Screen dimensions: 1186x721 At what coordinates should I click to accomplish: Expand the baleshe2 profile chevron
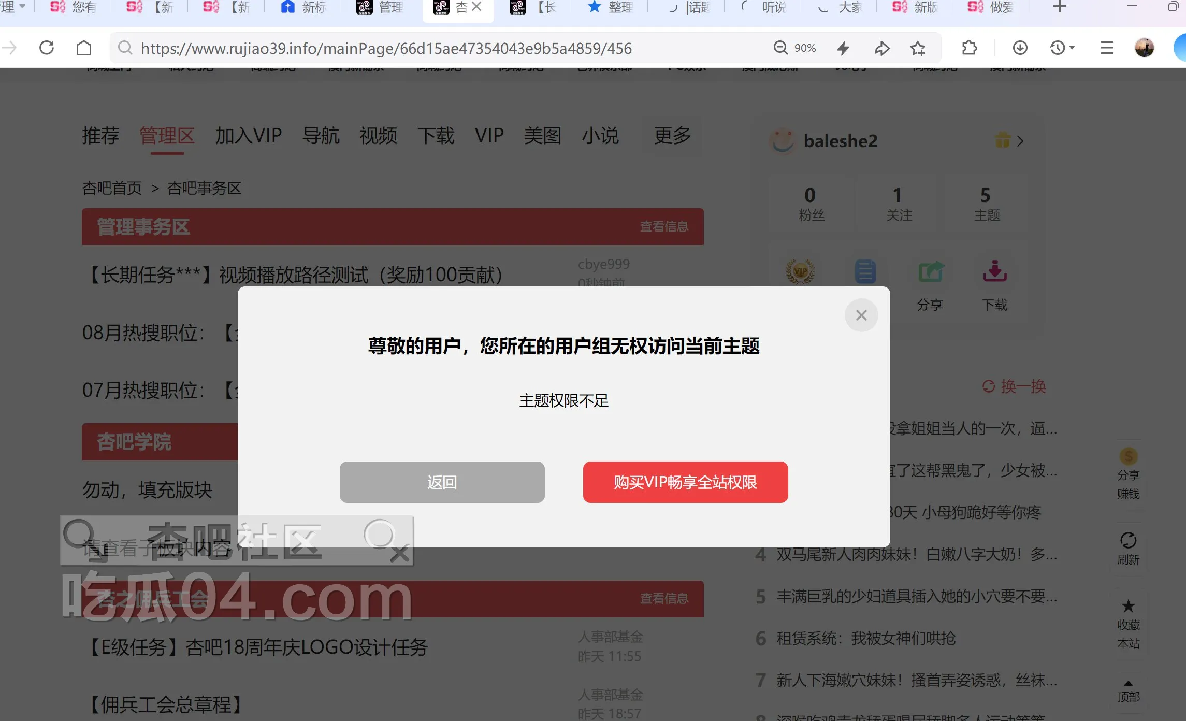(x=1020, y=141)
